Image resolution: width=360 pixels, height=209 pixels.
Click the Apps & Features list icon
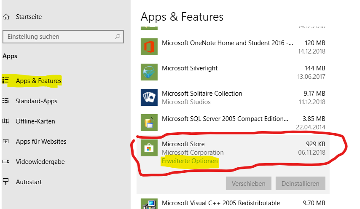click(6, 80)
